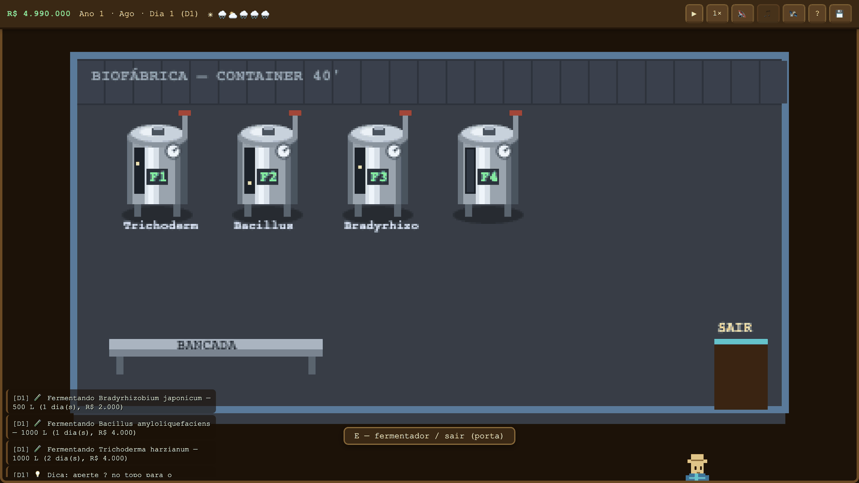Select fermenter F1 with Trichoderma
This screenshot has height=483, width=859.
pos(157,165)
